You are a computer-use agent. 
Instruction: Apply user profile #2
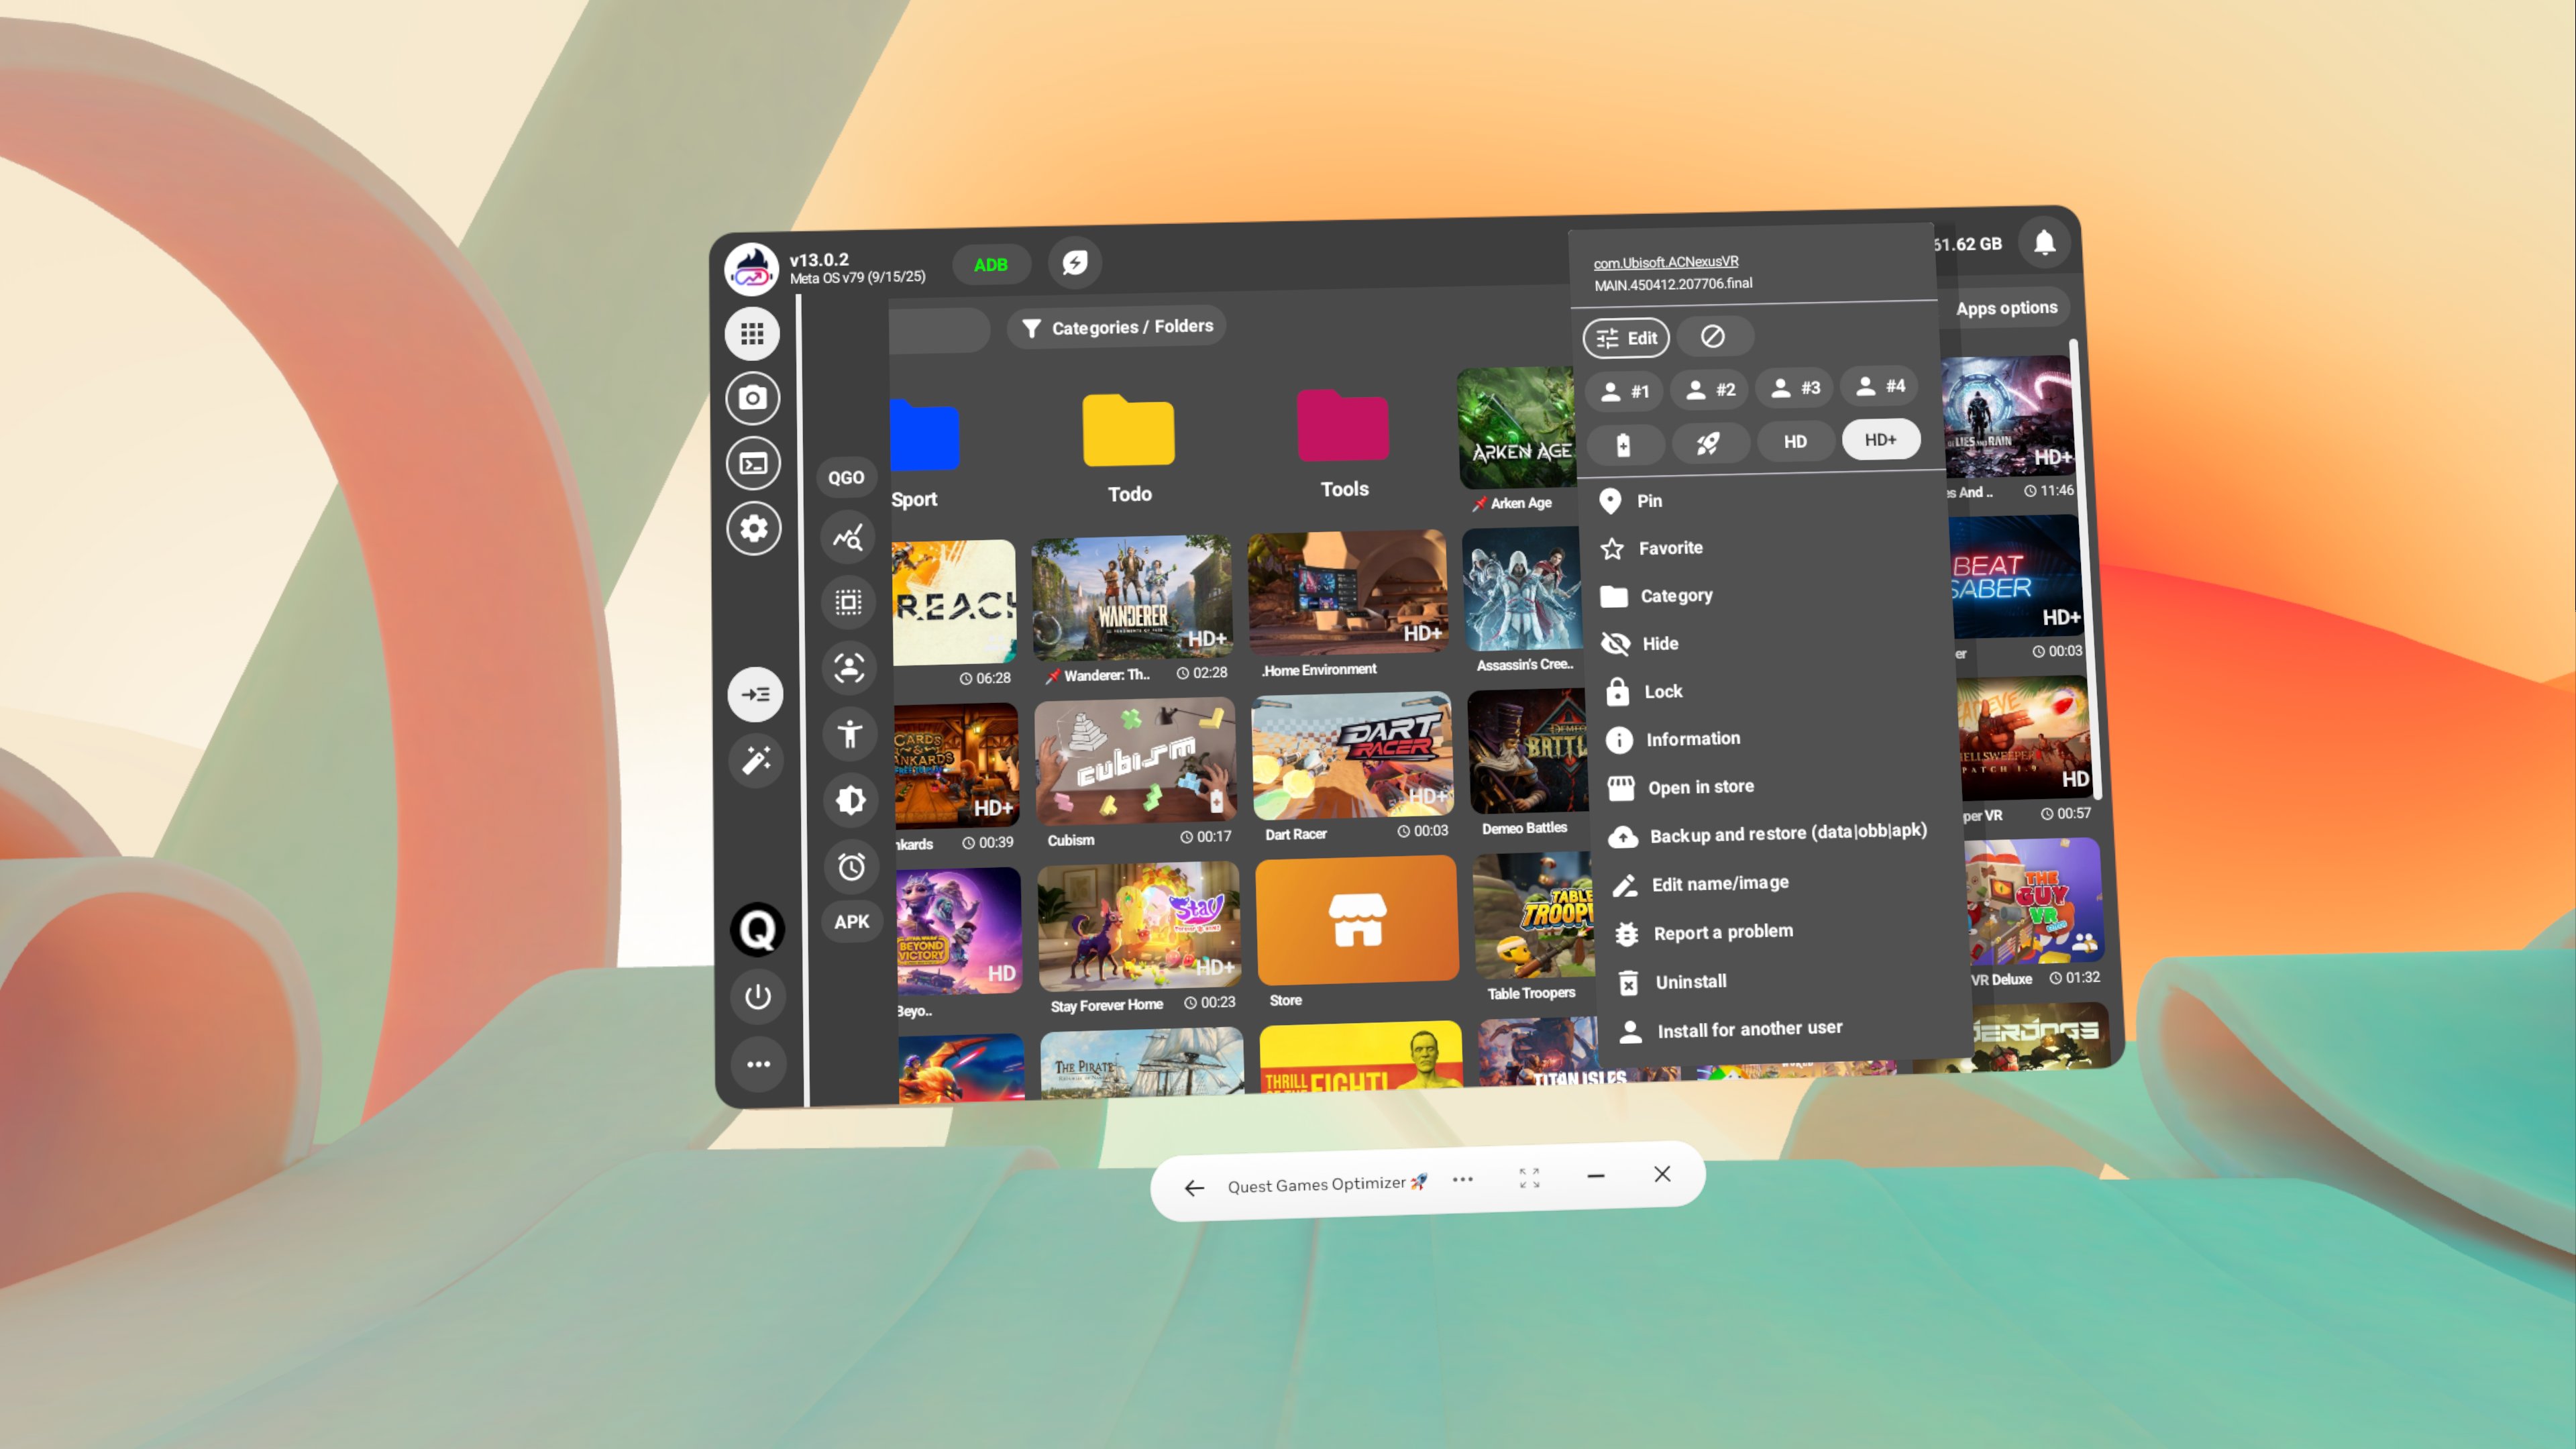(x=1709, y=389)
